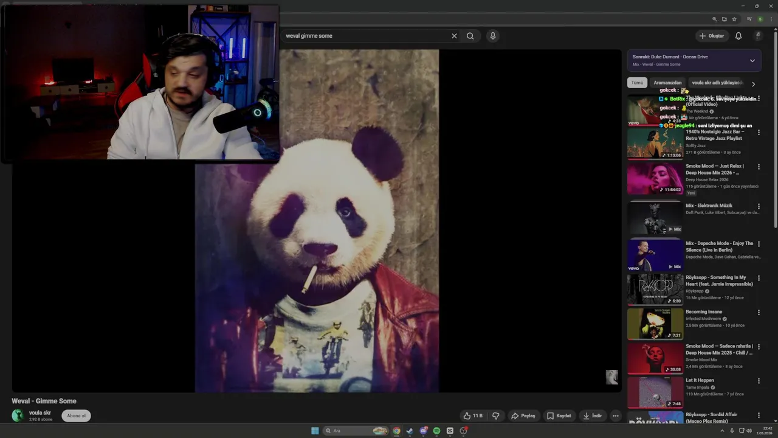Image resolution: width=778 pixels, height=438 pixels.
Task: Select the voula skr adlı yükleyiciden chip
Action: pyautogui.click(x=717, y=83)
